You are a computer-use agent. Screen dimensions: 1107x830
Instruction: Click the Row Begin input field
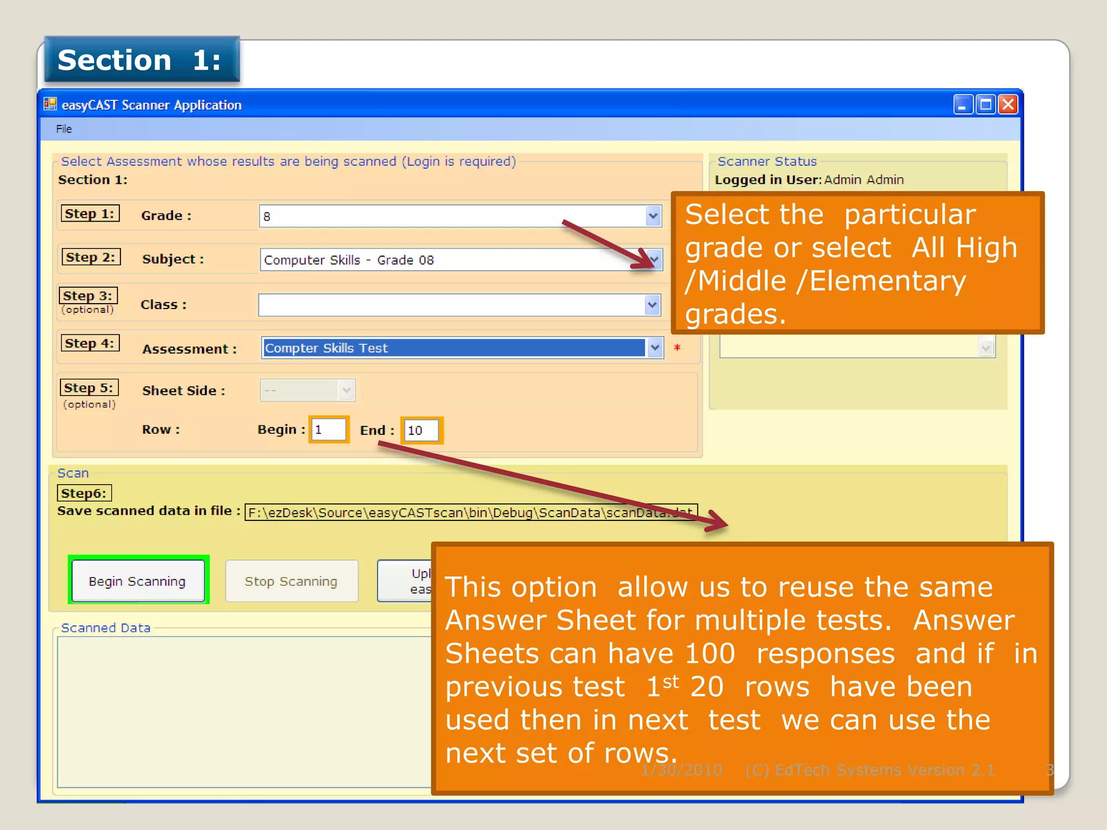click(x=329, y=430)
